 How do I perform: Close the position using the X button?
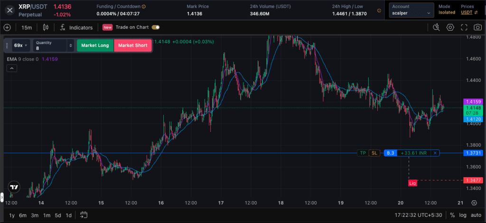click(435, 153)
